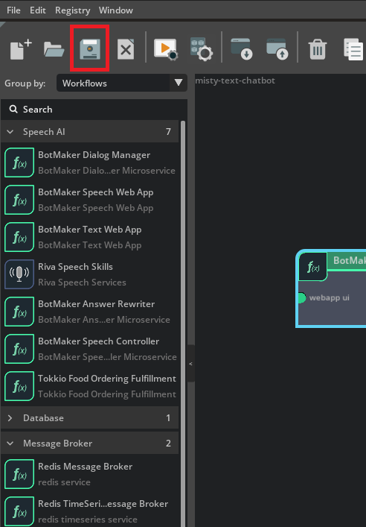Run the graph with the play icon
Screen dimensions: 366x527
166,49
